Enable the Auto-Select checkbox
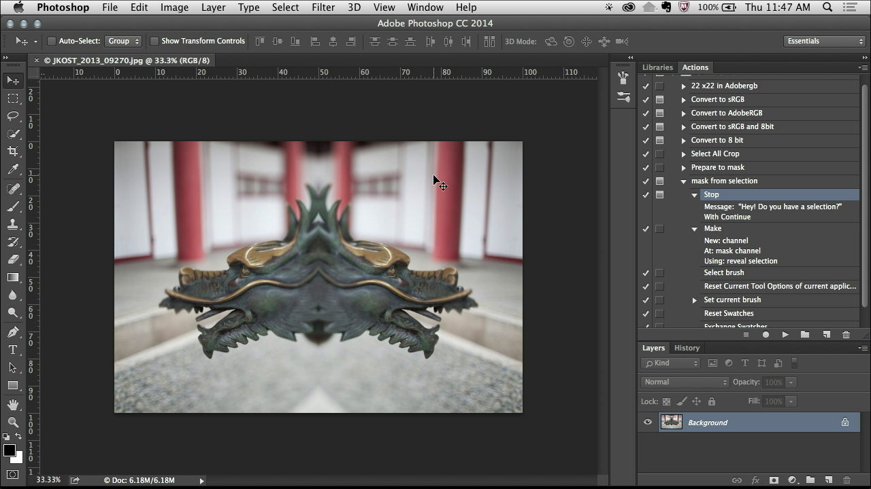Viewport: 871px width, 489px height. click(x=52, y=41)
